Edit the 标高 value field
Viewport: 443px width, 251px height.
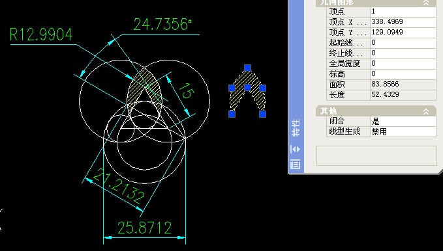coord(403,74)
